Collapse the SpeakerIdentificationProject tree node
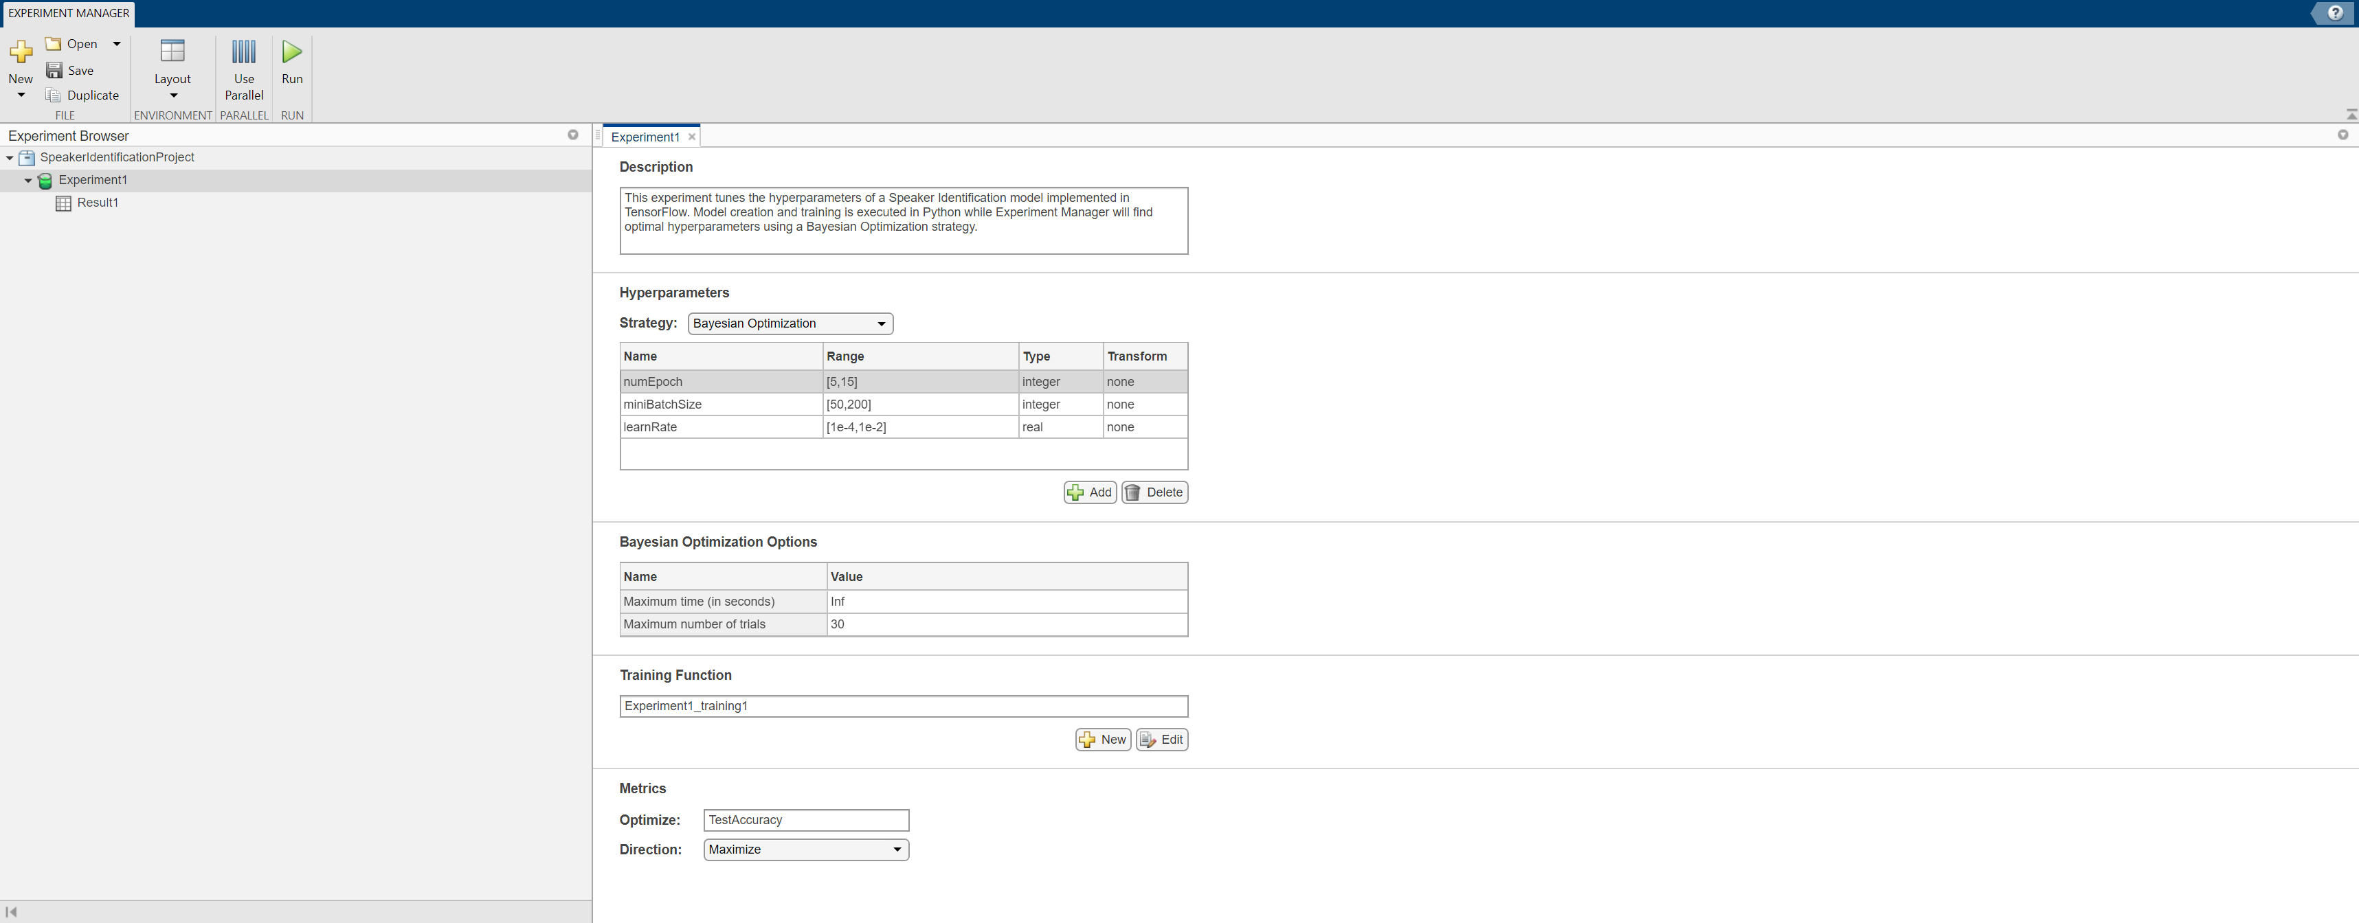The image size is (2359, 923). tap(10, 157)
